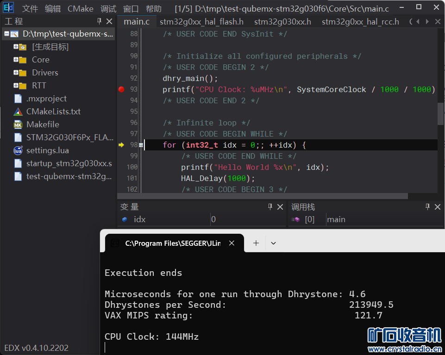Click the breakpoint marker on line 93

click(121, 89)
